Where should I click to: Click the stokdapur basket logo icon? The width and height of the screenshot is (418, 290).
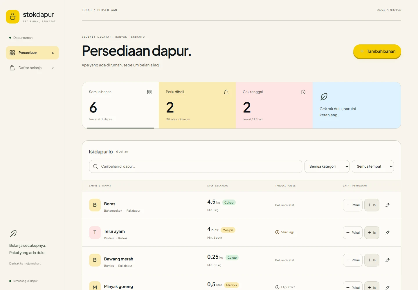point(12,17)
